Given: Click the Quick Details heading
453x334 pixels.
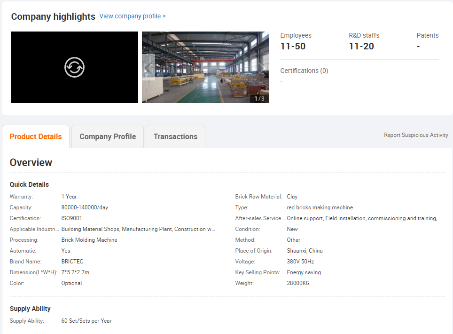Looking at the screenshot, I should [x=29, y=184].
